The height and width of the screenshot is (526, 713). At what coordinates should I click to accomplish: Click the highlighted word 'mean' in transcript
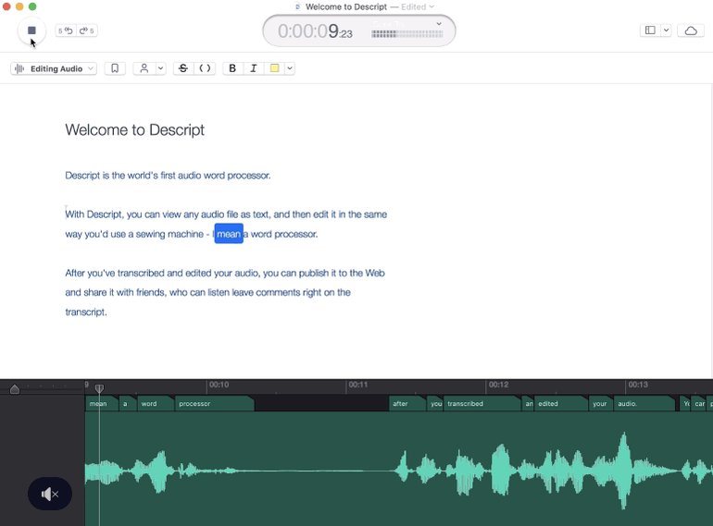click(x=229, y=234)
